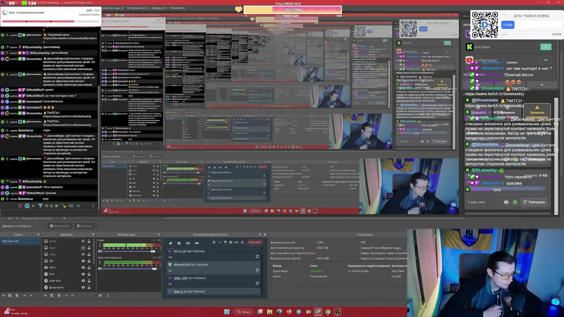The image size is (564, 317).
Task: Undock the Scenes panel
Action: (38, 235)
